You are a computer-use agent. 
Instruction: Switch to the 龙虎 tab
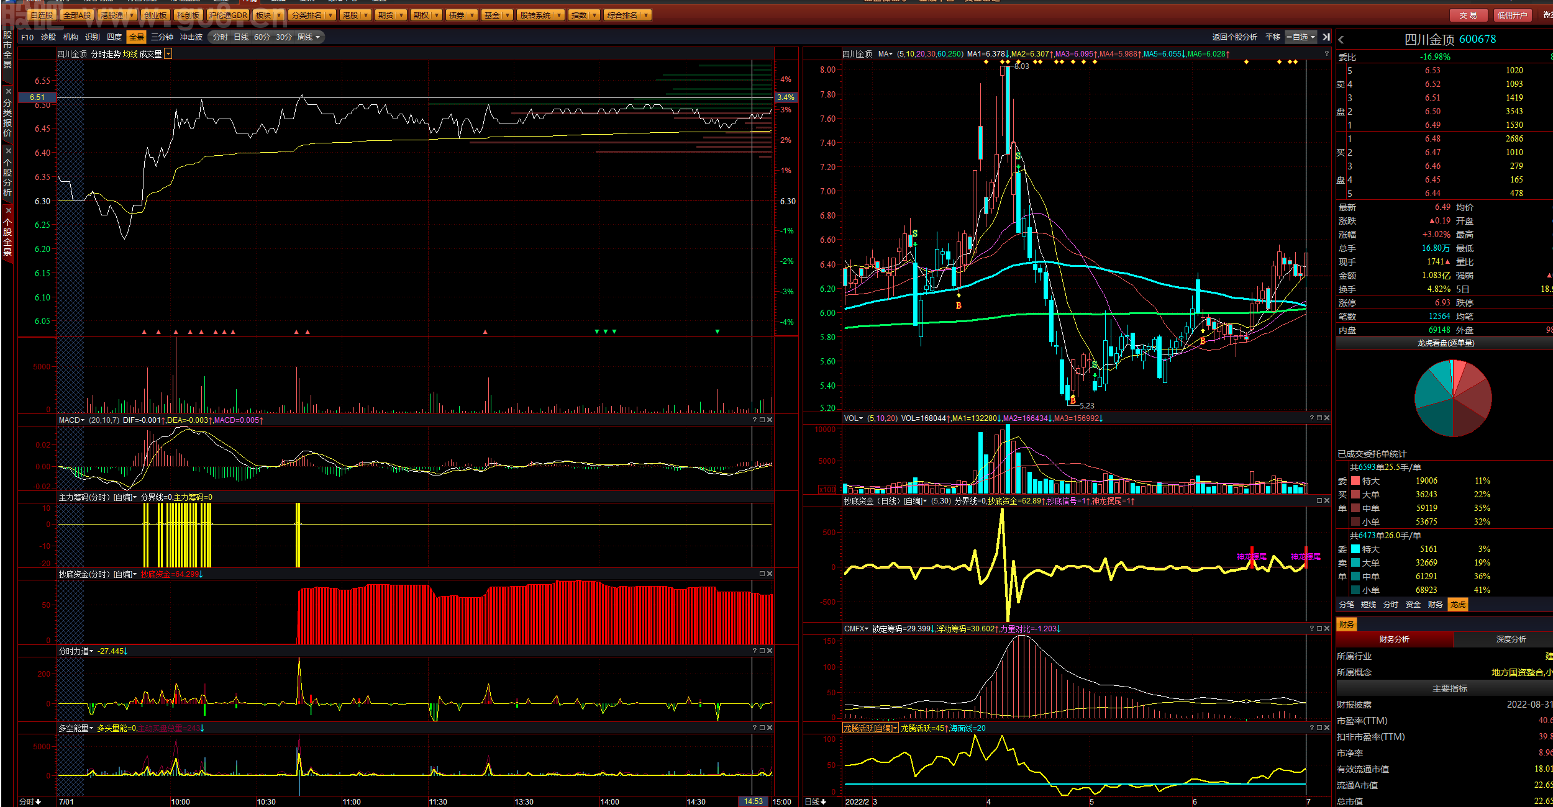pyautogui.click(x=1458, y=605)
